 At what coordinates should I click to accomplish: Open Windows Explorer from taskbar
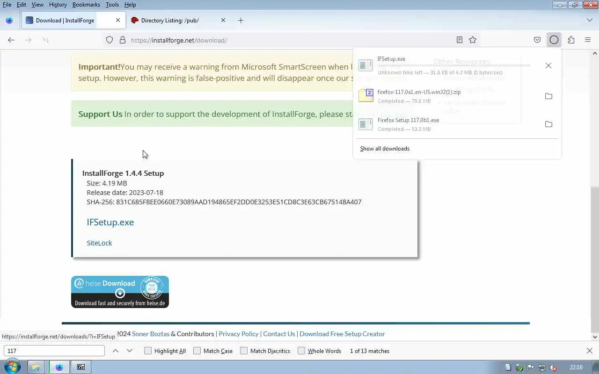tap(36, 367)
